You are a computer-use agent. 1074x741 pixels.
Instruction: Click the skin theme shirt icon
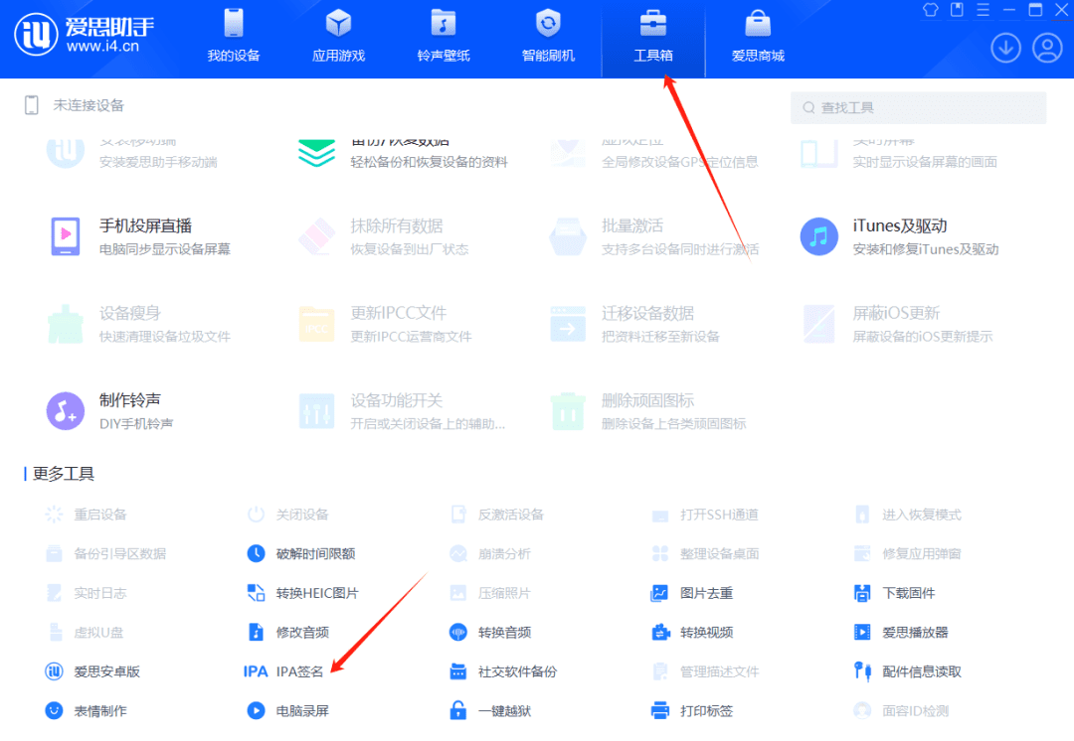[x=931, y=10]
